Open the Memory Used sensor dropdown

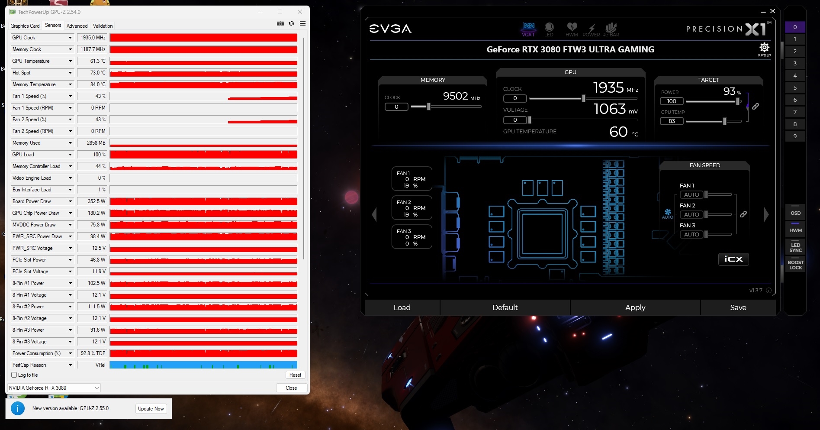70,143
